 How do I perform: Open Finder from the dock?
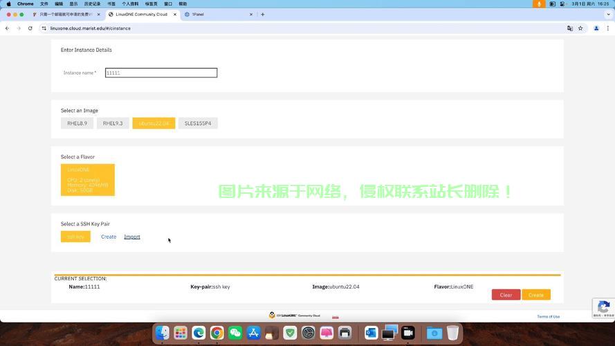coord(163,334)
